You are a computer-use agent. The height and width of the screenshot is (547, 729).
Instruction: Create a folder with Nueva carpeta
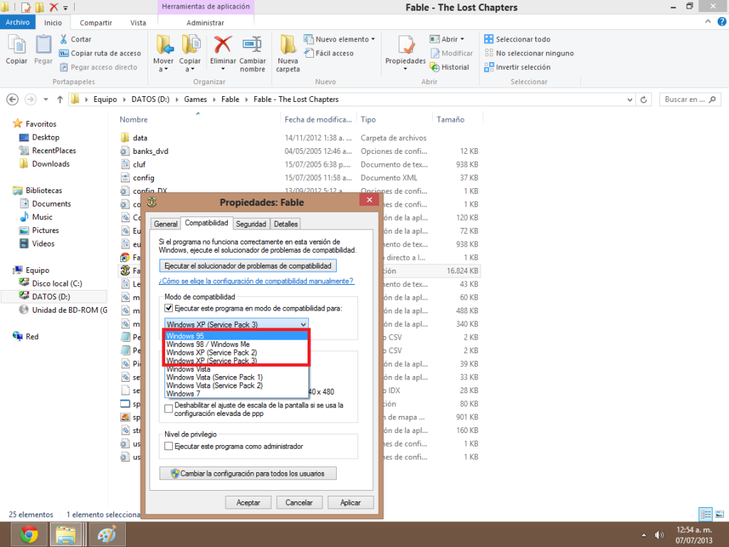tap(288, 53)
